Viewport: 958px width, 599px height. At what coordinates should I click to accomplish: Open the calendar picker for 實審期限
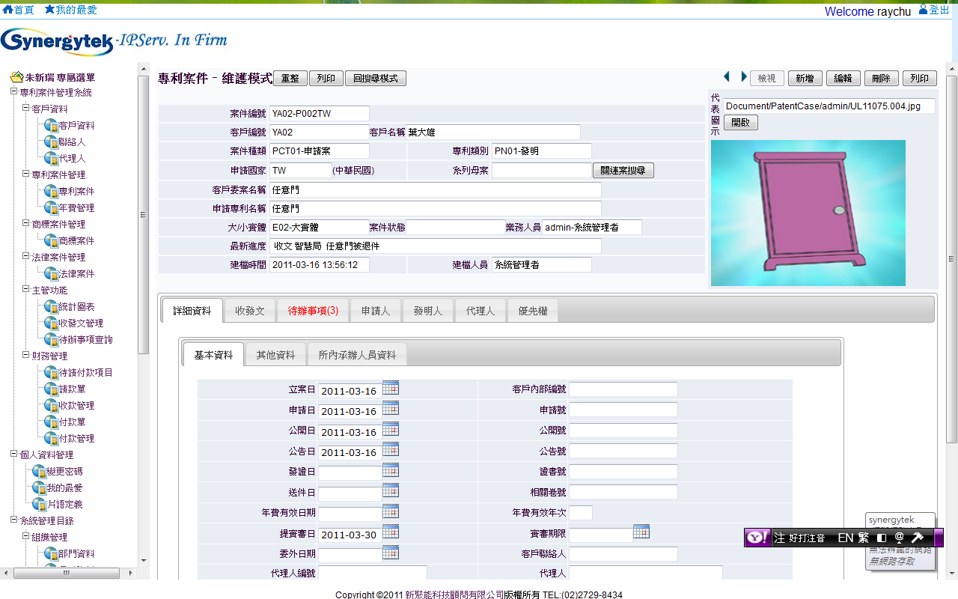641,532
